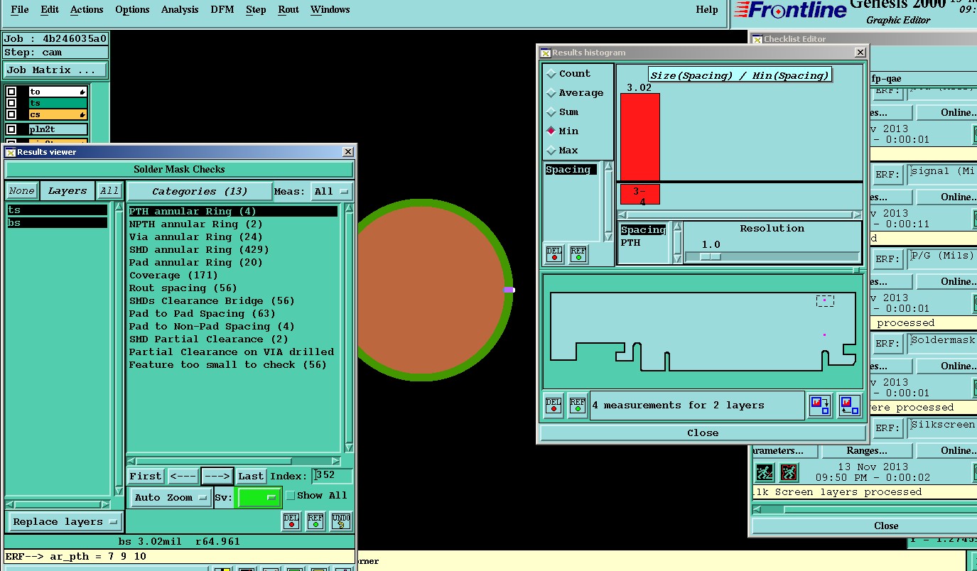The height and width of the screenshot is (571, 977).
Task: Click the REF icon beside the measurements status text
Action: (578, 405)
